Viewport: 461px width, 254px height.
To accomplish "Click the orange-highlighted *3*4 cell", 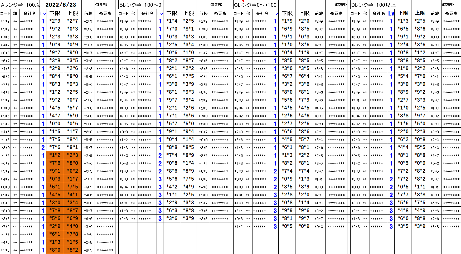I will click(72, 203).
